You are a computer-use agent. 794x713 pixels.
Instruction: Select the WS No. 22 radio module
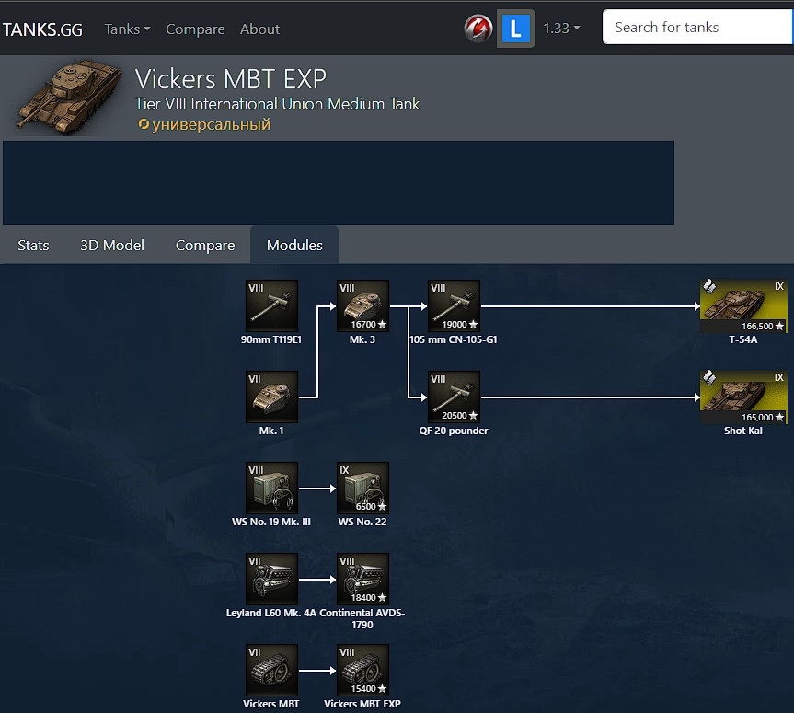[x=362, y=489]
